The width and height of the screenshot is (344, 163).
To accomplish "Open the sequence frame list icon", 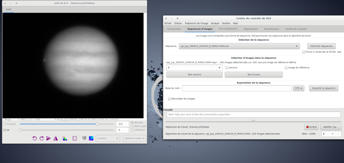I will [75, 138].
